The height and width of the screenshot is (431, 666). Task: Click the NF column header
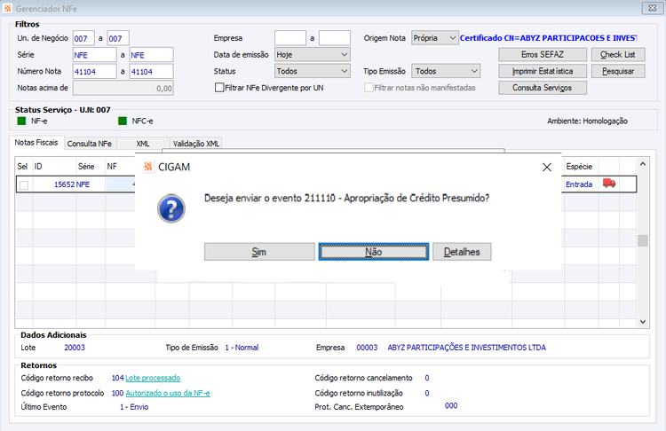pyautogui.click(x=120, y=167)
